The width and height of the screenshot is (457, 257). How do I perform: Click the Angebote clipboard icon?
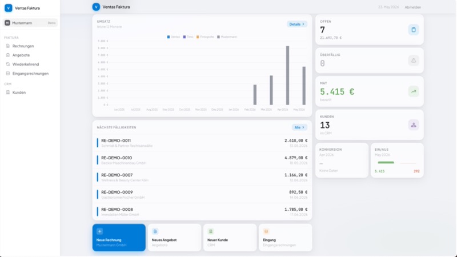pyautogui.click(x=8, y=55)
